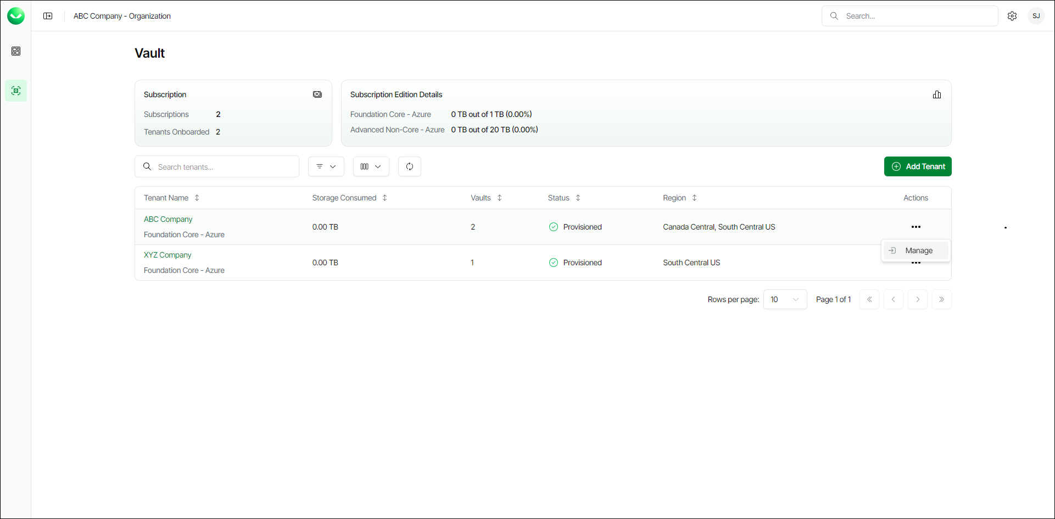Refresh the tenant list
The image size is (1055, 519).
(x=410, y=166)
